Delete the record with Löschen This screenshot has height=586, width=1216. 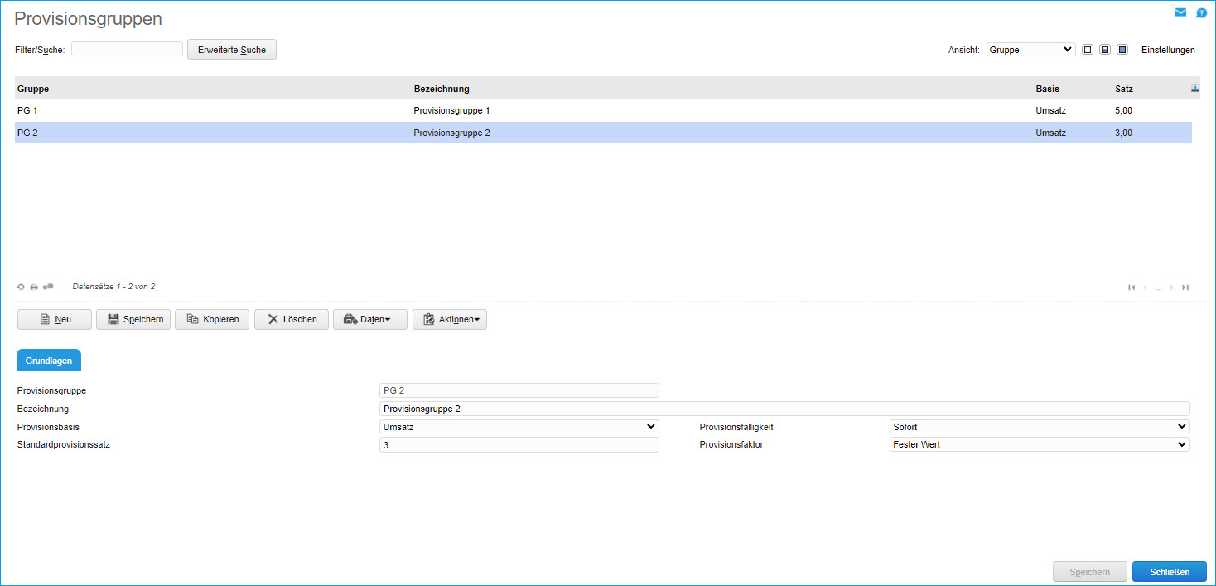pos(292,319)
